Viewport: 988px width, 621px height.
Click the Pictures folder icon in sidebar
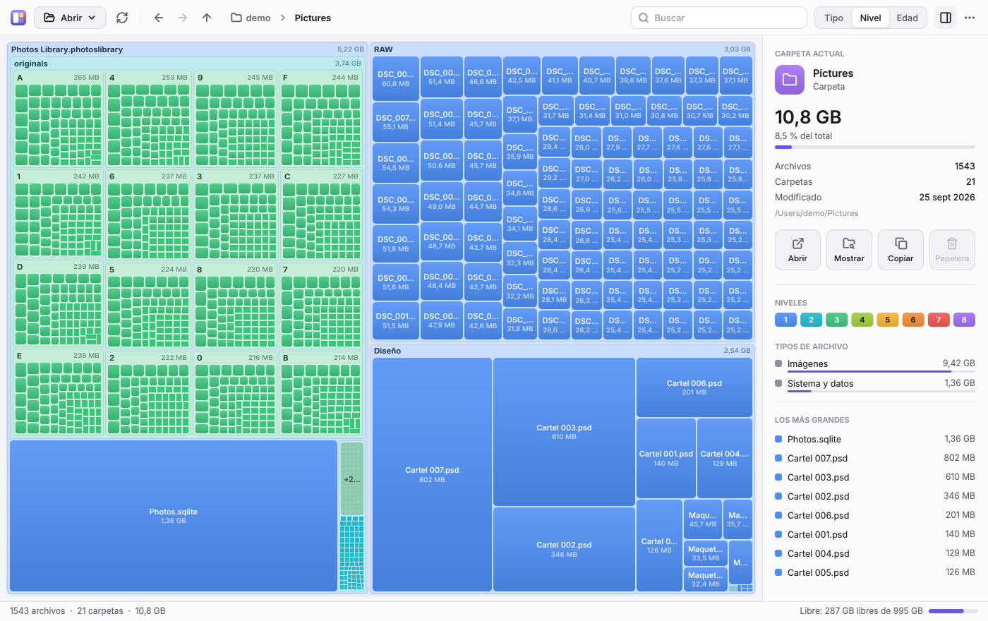[790, 80]
